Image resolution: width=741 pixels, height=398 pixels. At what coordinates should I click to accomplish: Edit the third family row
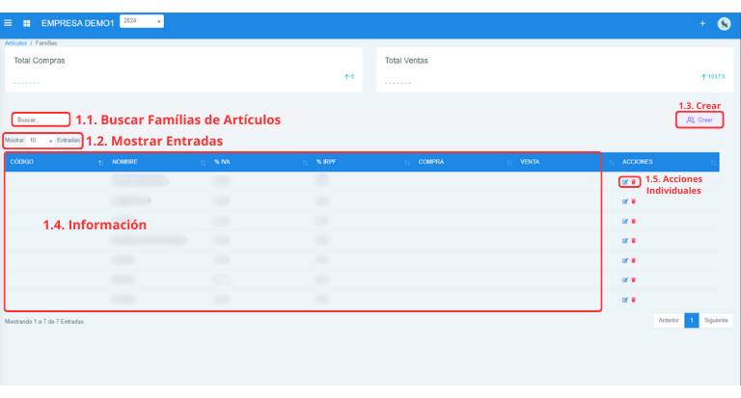click(625, 221)
